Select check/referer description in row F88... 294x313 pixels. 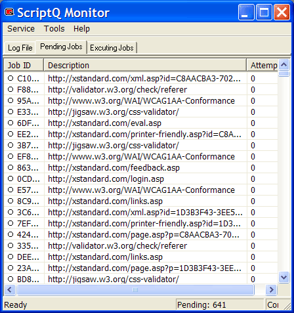[x=117, y=90]
